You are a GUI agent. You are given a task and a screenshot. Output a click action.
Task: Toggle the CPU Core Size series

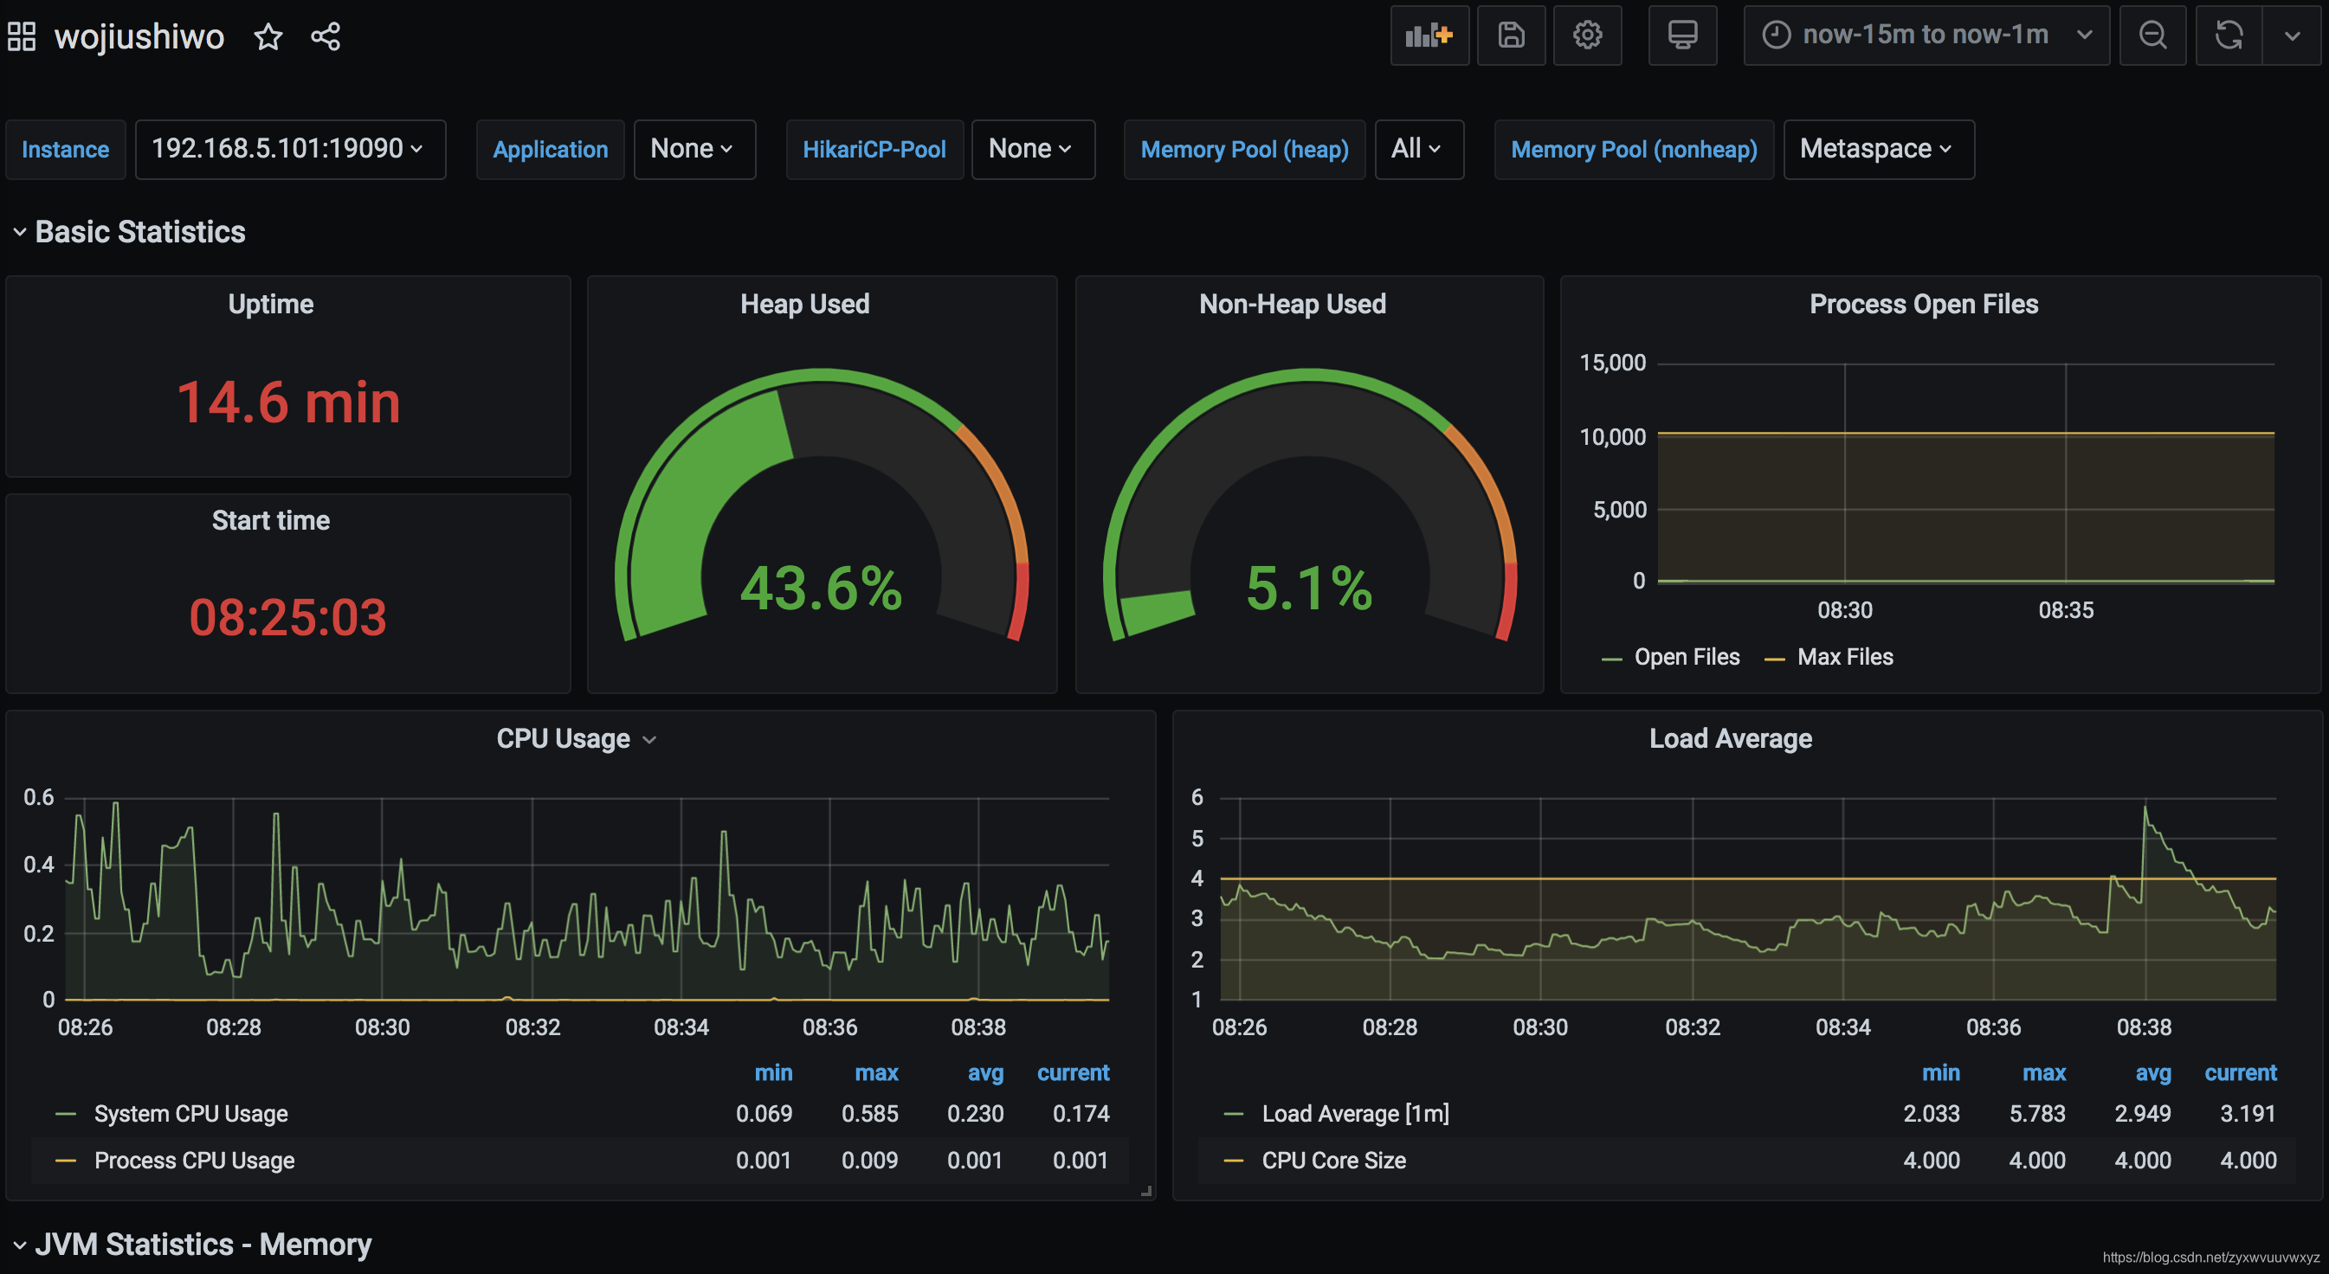(1333, 1160)
